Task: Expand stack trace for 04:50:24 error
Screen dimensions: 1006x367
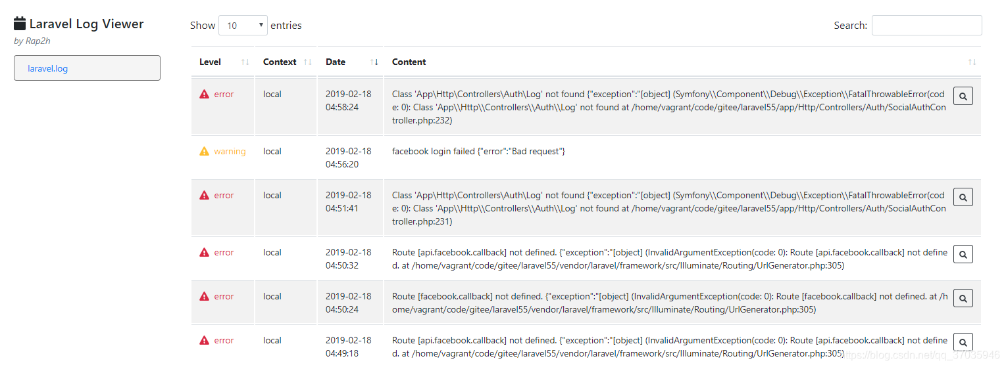Action: click(963, 298)
